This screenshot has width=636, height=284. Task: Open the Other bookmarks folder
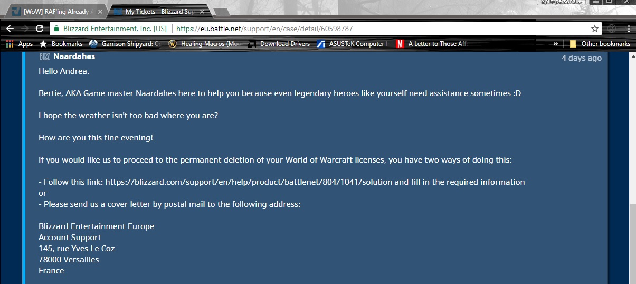pyautogui.click(x=600, y=44)
